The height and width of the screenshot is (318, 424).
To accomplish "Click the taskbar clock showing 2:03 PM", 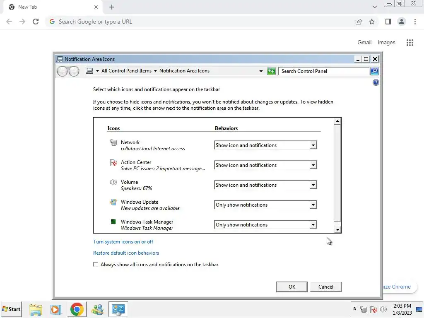I will pos(402,309).
